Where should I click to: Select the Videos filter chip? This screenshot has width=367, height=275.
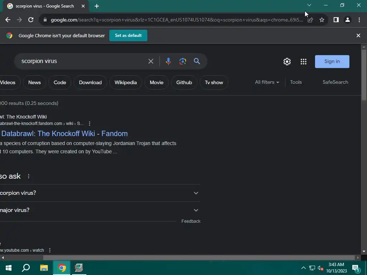[9, 82]
